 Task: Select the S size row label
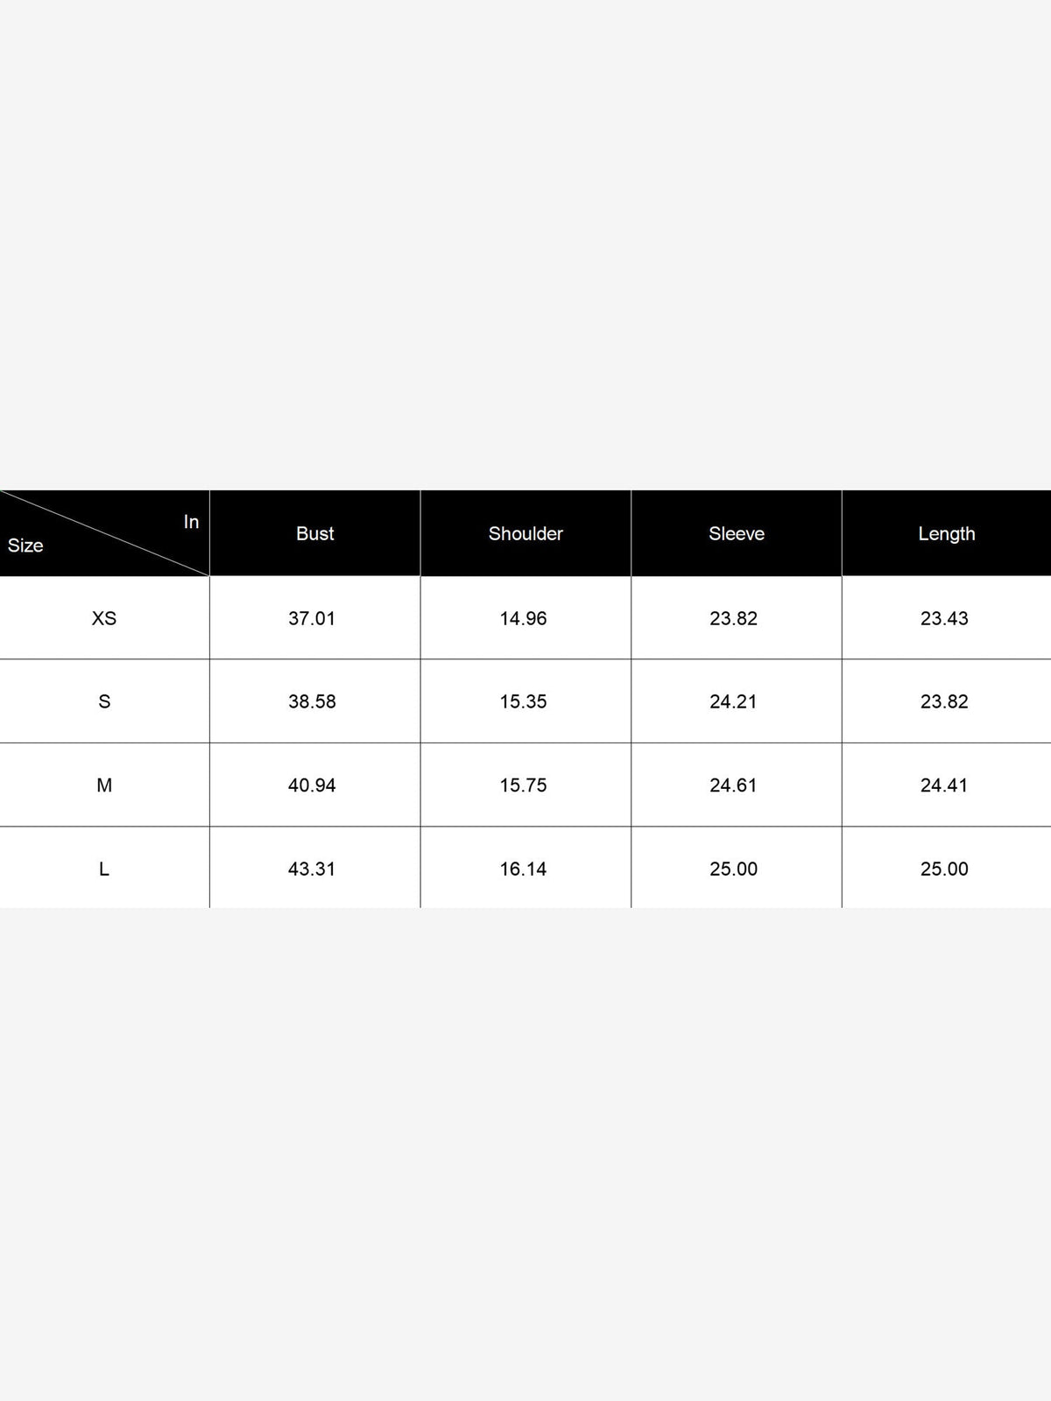(x=104, y=701)
